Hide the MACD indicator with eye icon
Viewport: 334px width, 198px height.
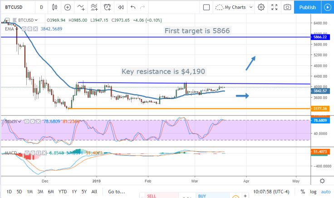27,153
